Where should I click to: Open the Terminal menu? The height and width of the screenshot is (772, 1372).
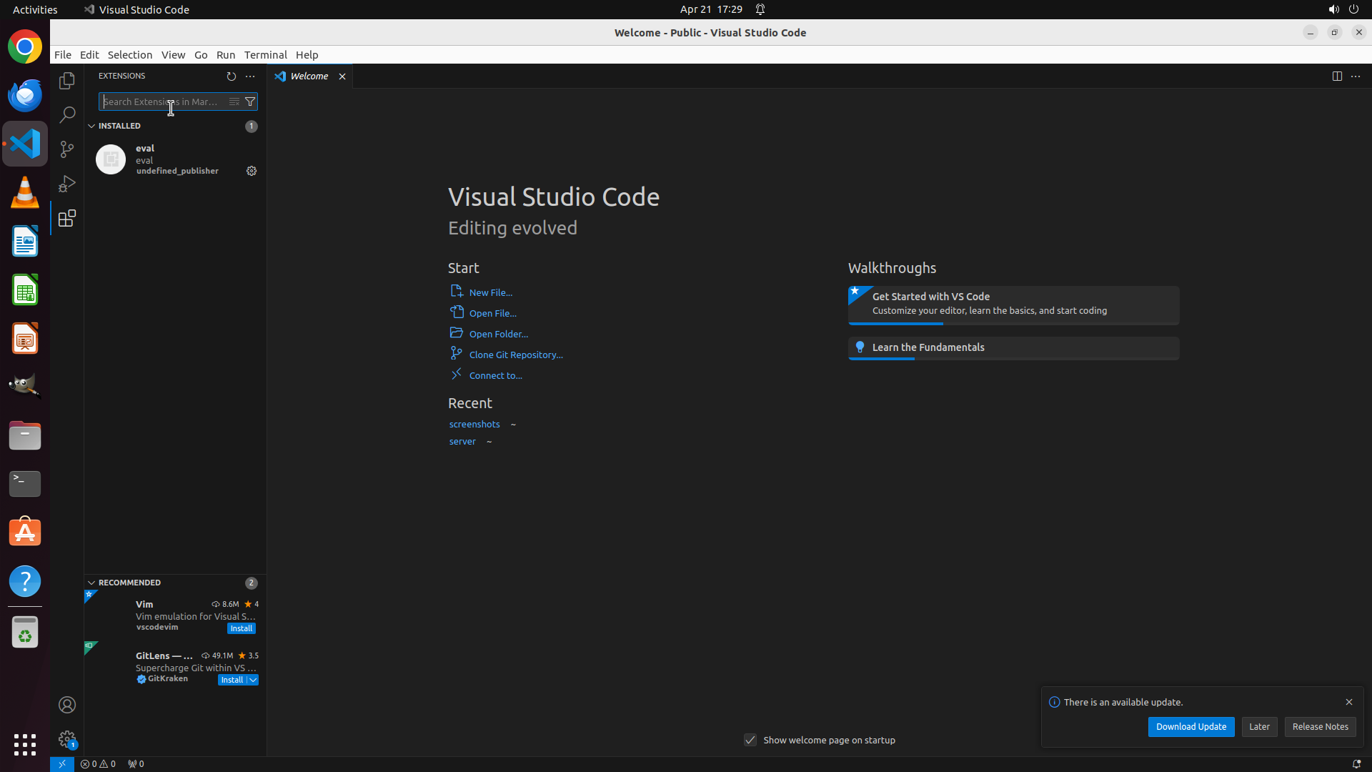tap(265, 55)
